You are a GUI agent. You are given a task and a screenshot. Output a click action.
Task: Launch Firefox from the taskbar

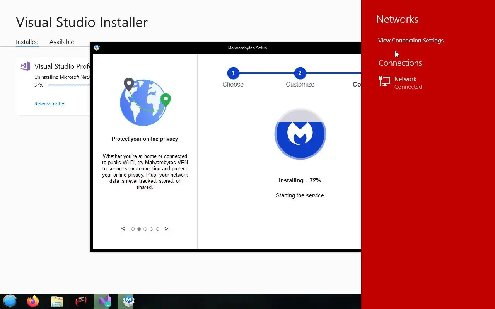pyautogui.click(x=33, y=301)
